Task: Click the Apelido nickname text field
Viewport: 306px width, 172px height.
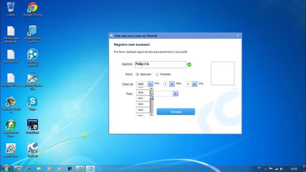Action: click(161, 64)
